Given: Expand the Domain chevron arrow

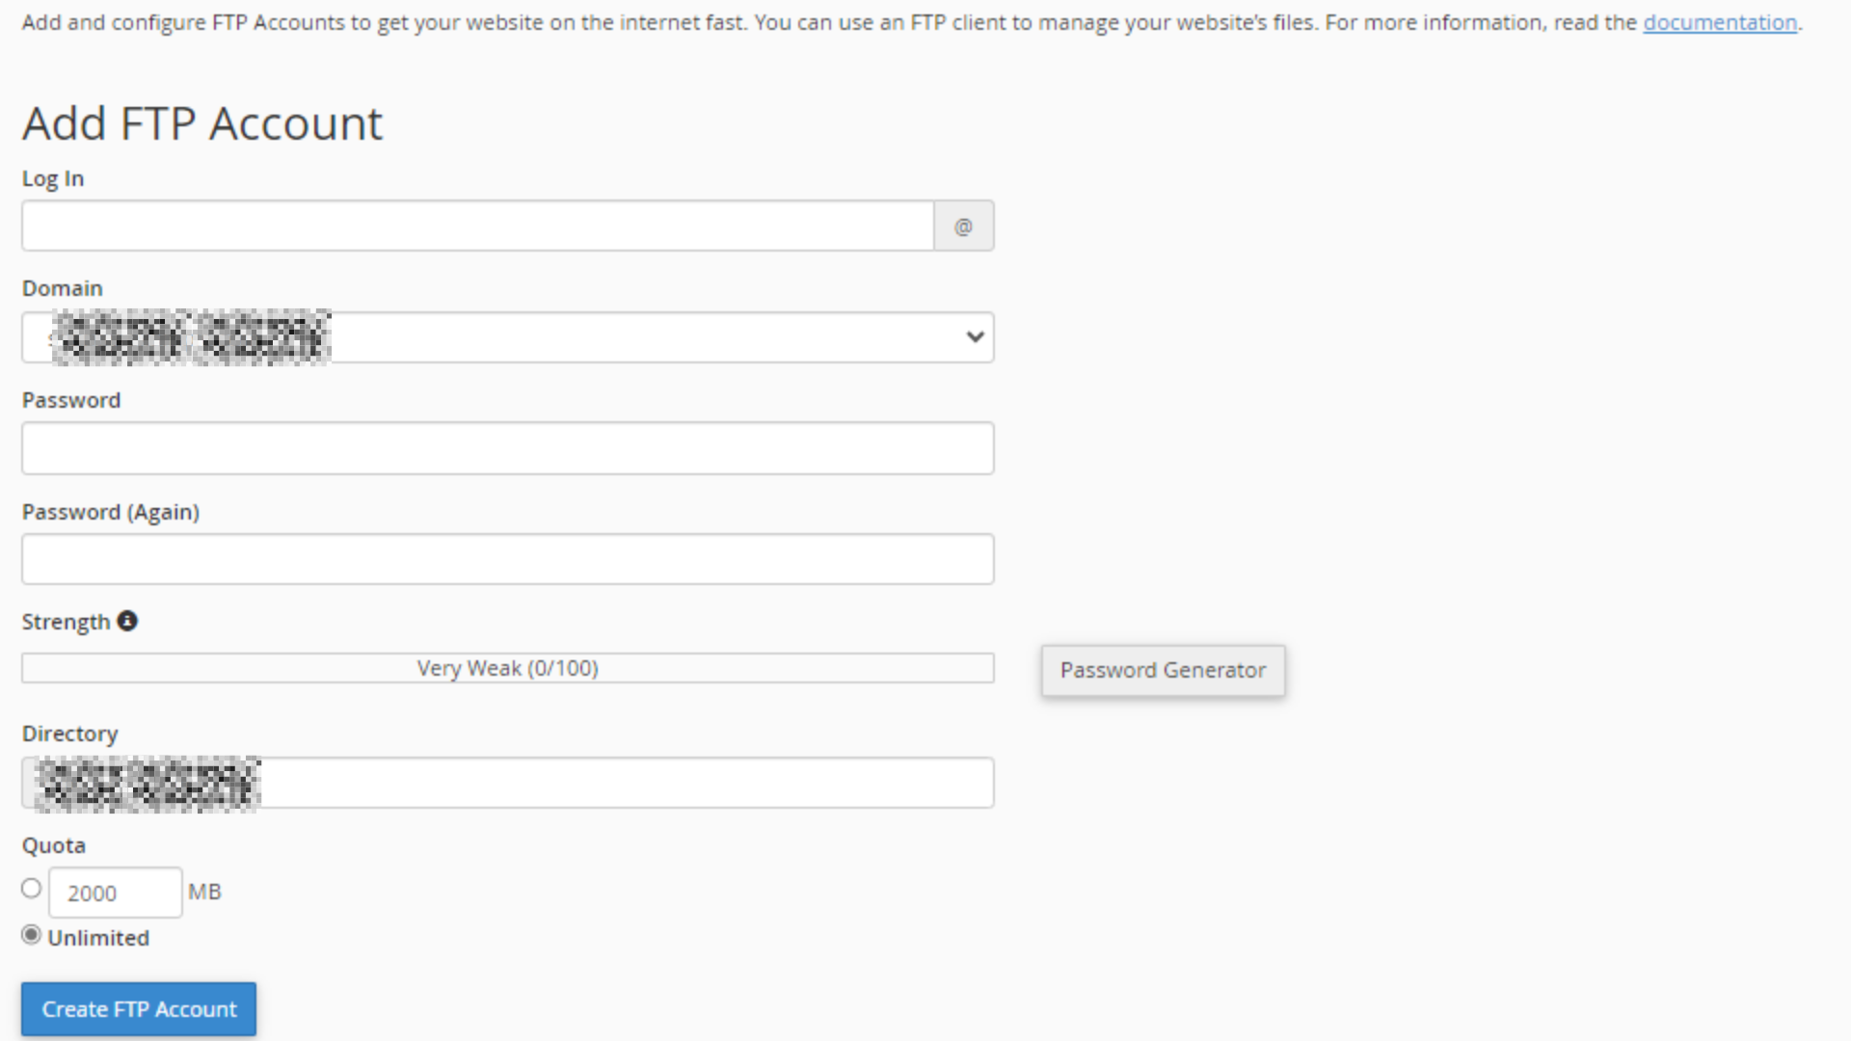Looking at the screenshot, I should pos(975,337).
